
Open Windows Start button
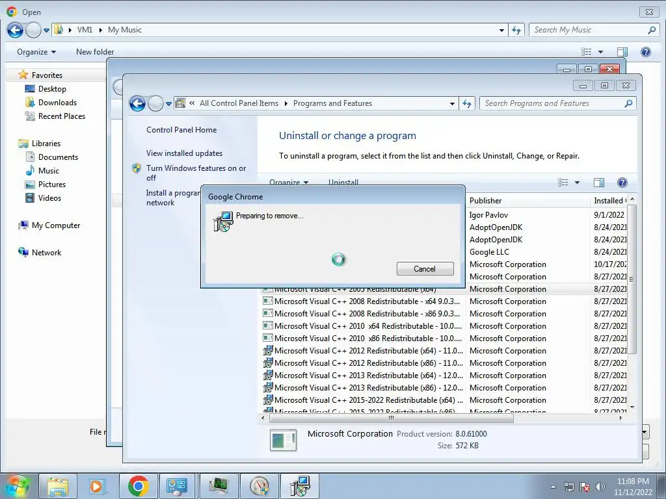[x=17, y=486]
